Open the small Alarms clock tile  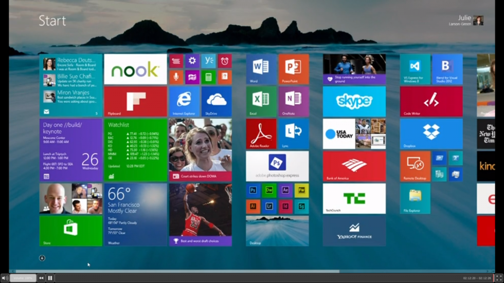click(225, 61)
